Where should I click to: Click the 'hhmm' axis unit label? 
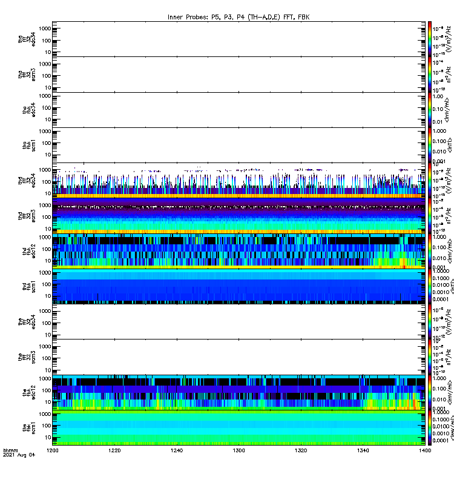(x=10, y=450)
